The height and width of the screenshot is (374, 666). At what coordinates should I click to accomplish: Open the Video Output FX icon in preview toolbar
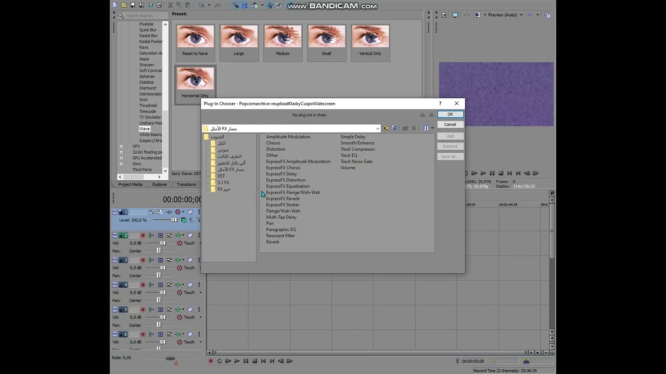467,15
